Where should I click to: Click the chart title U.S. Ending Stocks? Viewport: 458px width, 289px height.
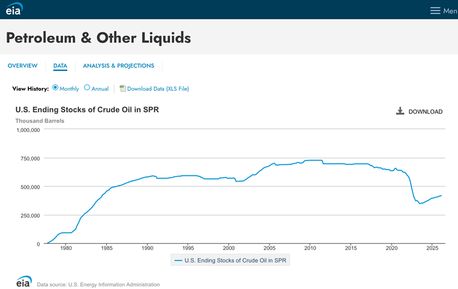(x=87, y=109)
